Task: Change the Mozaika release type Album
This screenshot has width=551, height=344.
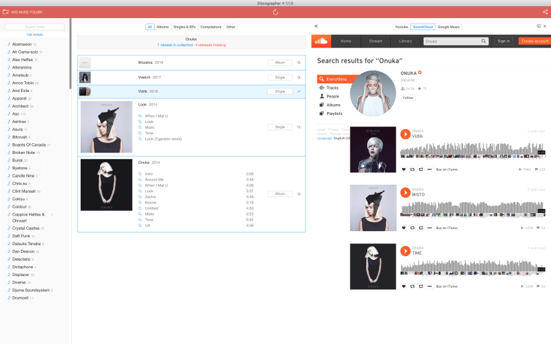Action: tap(280, 62)
